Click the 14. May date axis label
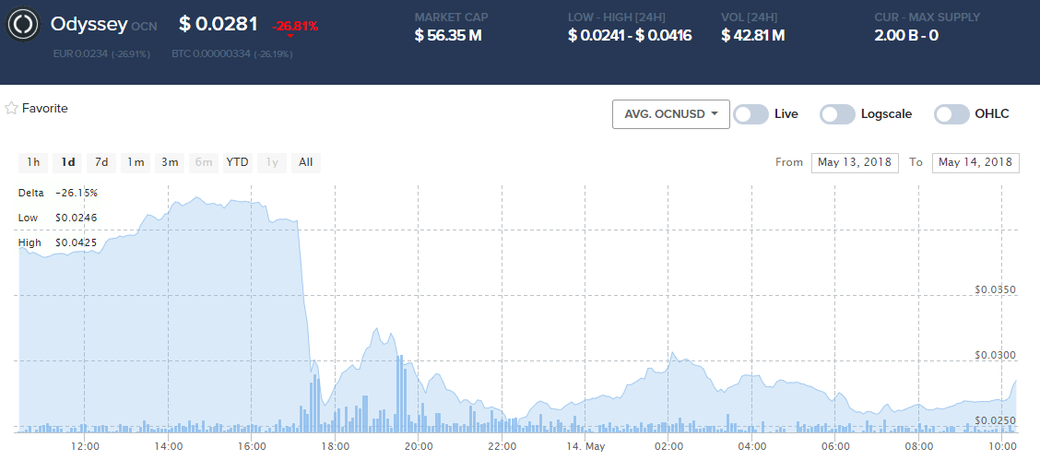 (x=585, y=446)
